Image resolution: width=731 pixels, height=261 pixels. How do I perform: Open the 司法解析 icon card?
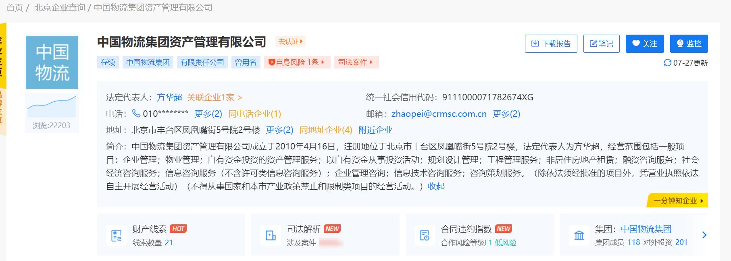click(x=271, y=236)
